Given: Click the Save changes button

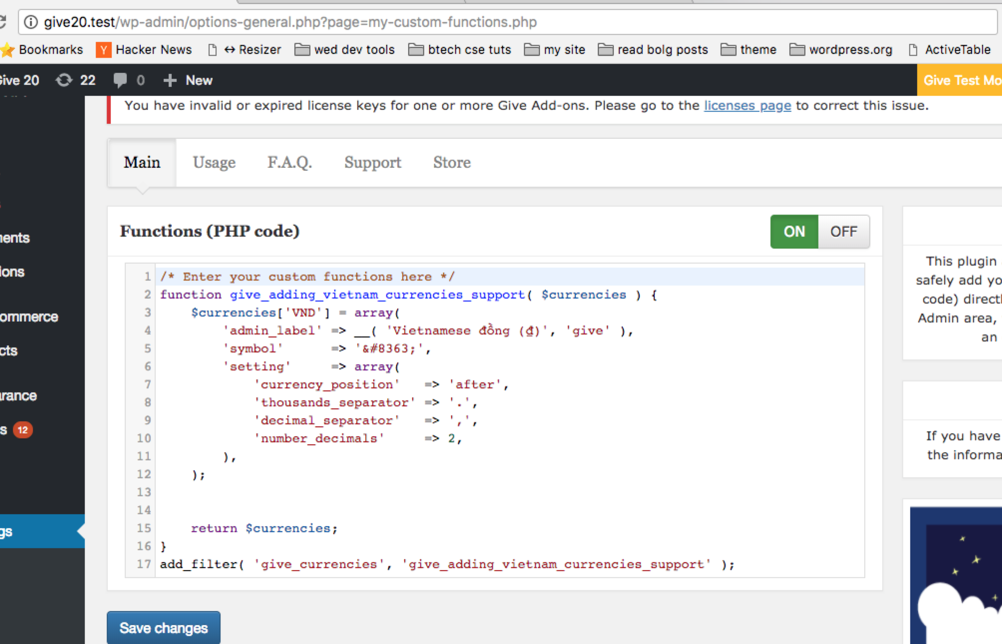Looking at the screenshot, I should pos(164,628).
